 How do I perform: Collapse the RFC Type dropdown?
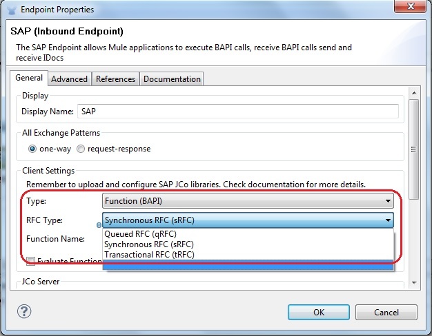tap(389, 221)
